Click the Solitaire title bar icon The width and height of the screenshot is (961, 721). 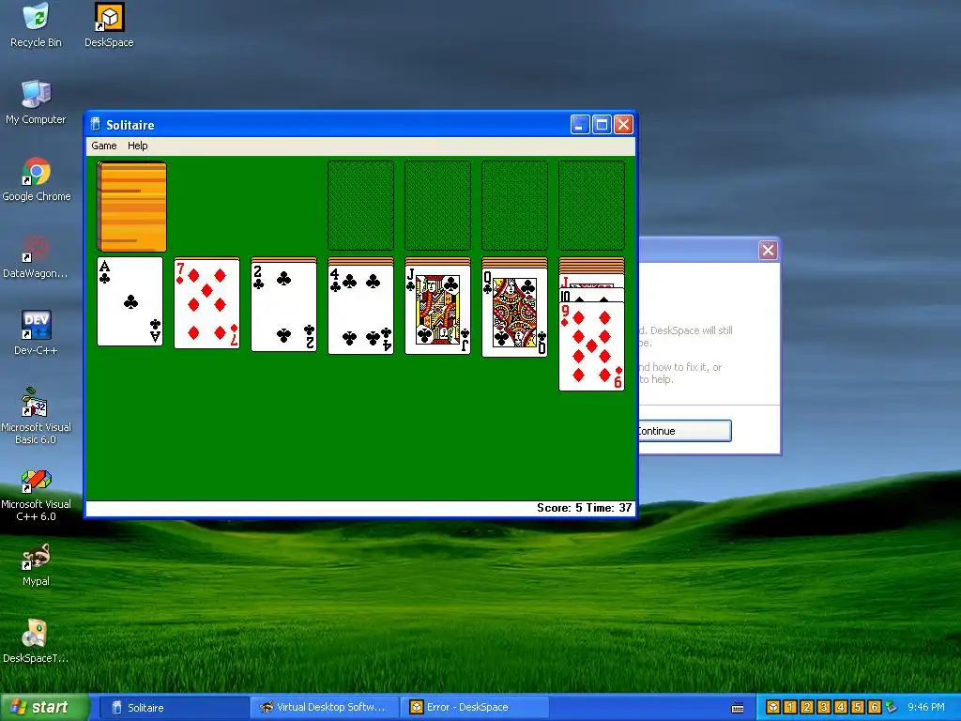pos(96,125)
